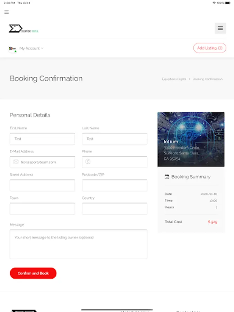The height and width of the screenshot is (312, 234).
Task: Click the phone icon in the Phone field
Action: (88, 162)
